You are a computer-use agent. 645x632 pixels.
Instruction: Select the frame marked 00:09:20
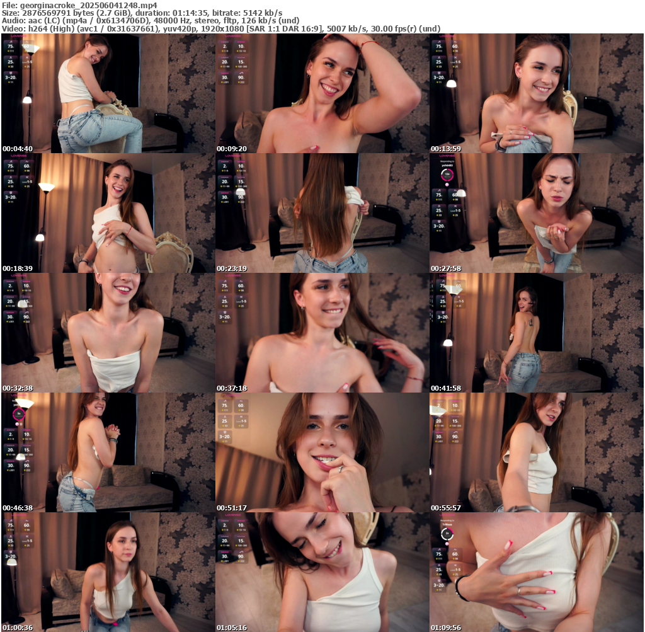(x=322, y=93)
